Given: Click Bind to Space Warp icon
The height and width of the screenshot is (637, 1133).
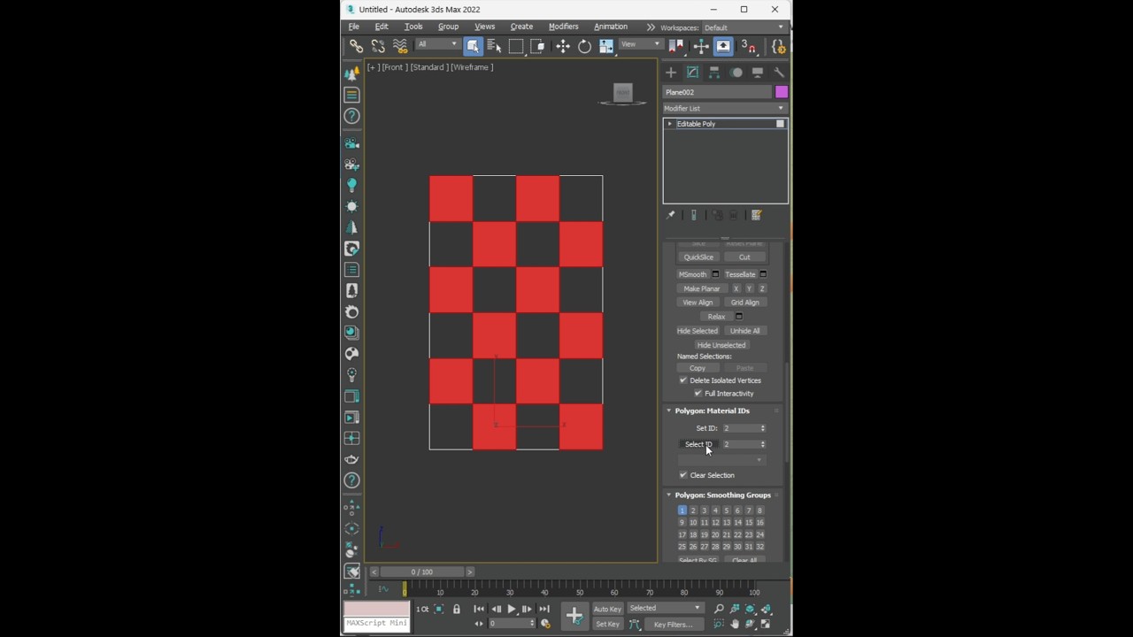Looking at the screenshot, I should [400, 46].
